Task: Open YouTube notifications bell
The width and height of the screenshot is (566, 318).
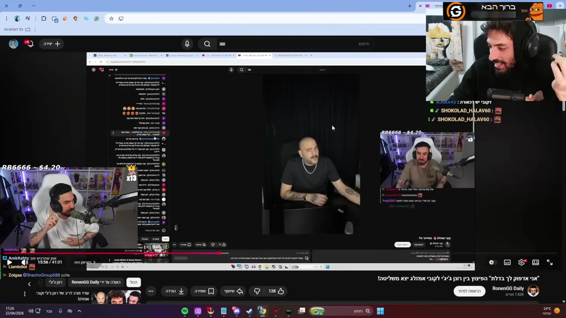Action: pos(30,44)
